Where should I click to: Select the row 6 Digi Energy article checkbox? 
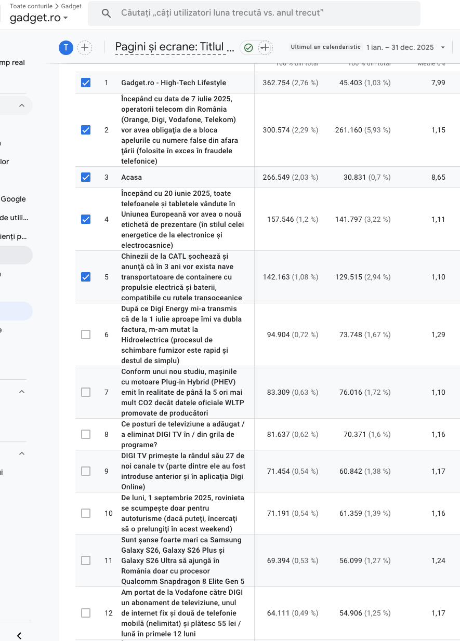pyautogui.click(x=86, y=335)
